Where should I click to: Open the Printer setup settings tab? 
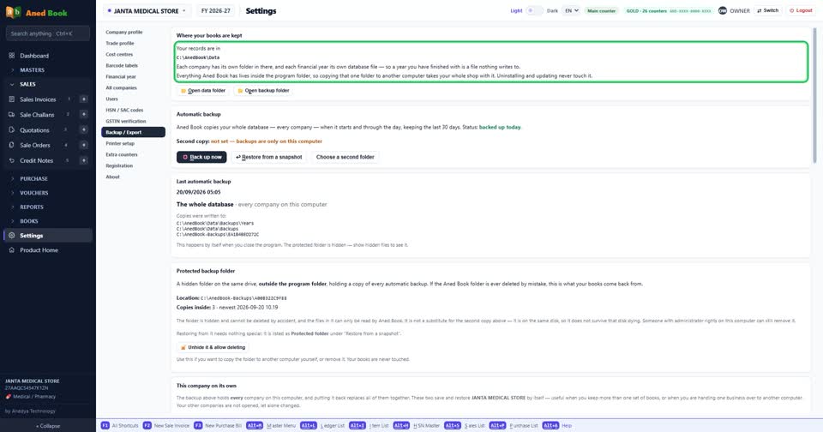click(133, 143)
